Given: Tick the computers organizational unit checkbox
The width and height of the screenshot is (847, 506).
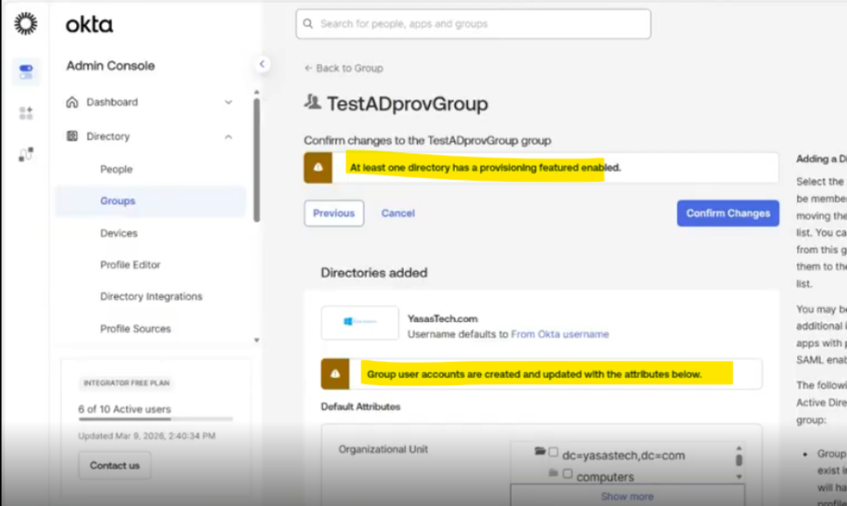Looking at the screenshot, I should point(568,474).
